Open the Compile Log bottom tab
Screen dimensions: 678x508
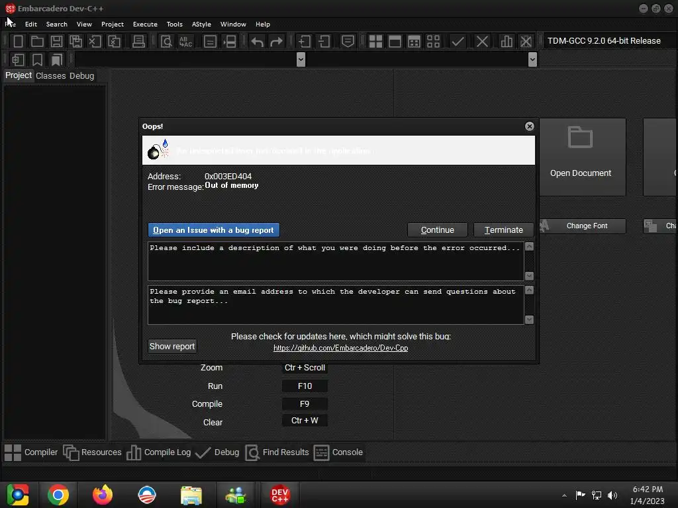pyautogui.click(x=159, y=452)
